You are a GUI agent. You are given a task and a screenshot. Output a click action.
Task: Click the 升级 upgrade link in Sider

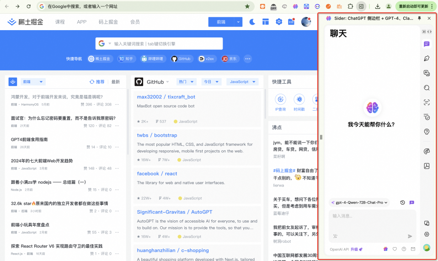tap(357, 249)
